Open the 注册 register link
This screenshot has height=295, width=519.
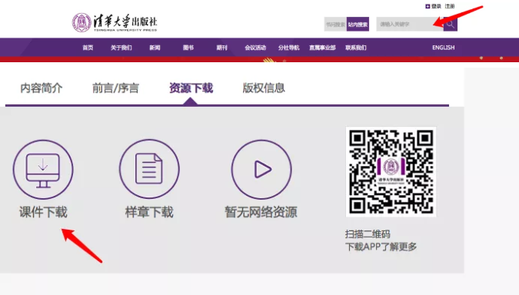click(450, 6)
